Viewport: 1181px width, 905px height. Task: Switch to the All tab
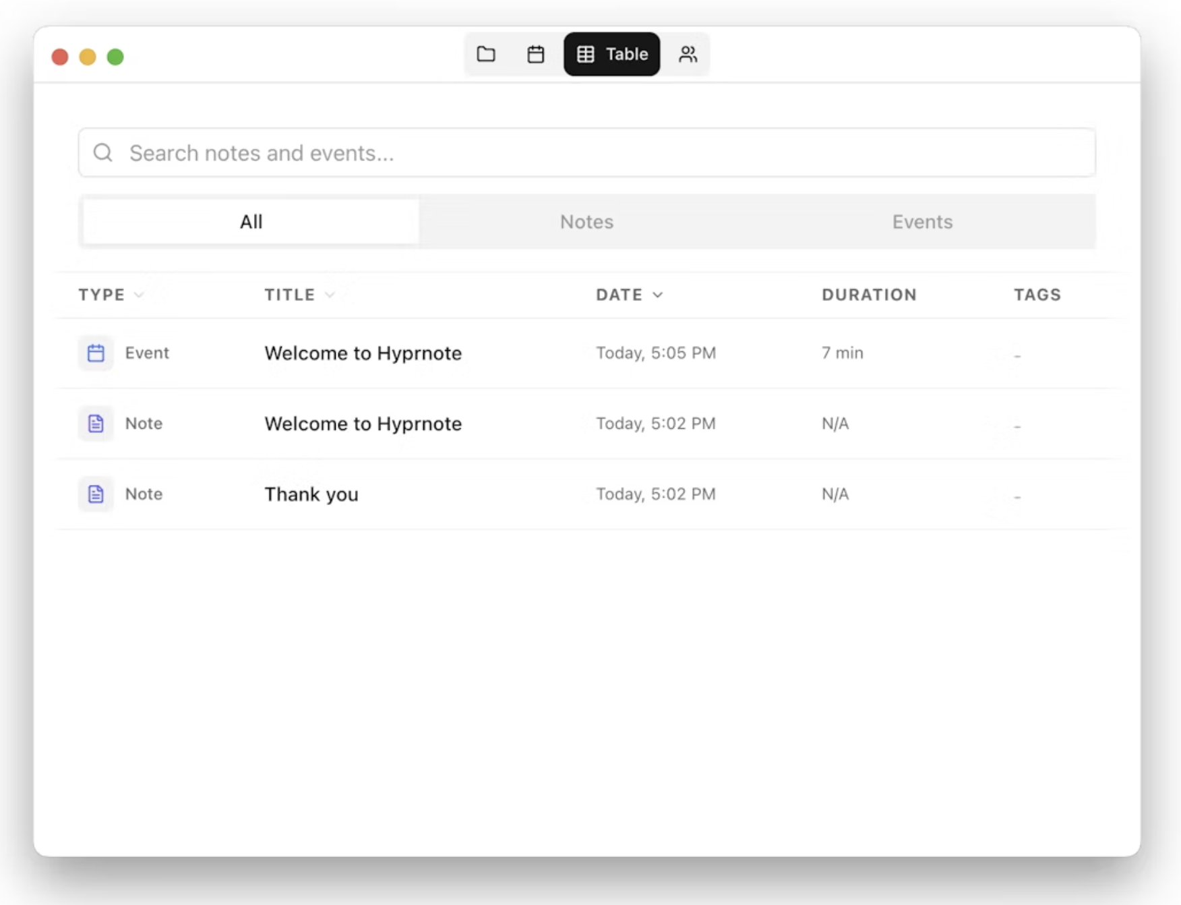(251, 222)
